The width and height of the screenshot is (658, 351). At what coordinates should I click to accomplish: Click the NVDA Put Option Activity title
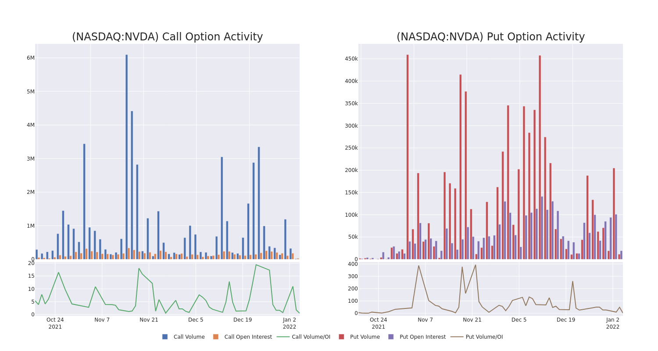[x=491, y=37]
